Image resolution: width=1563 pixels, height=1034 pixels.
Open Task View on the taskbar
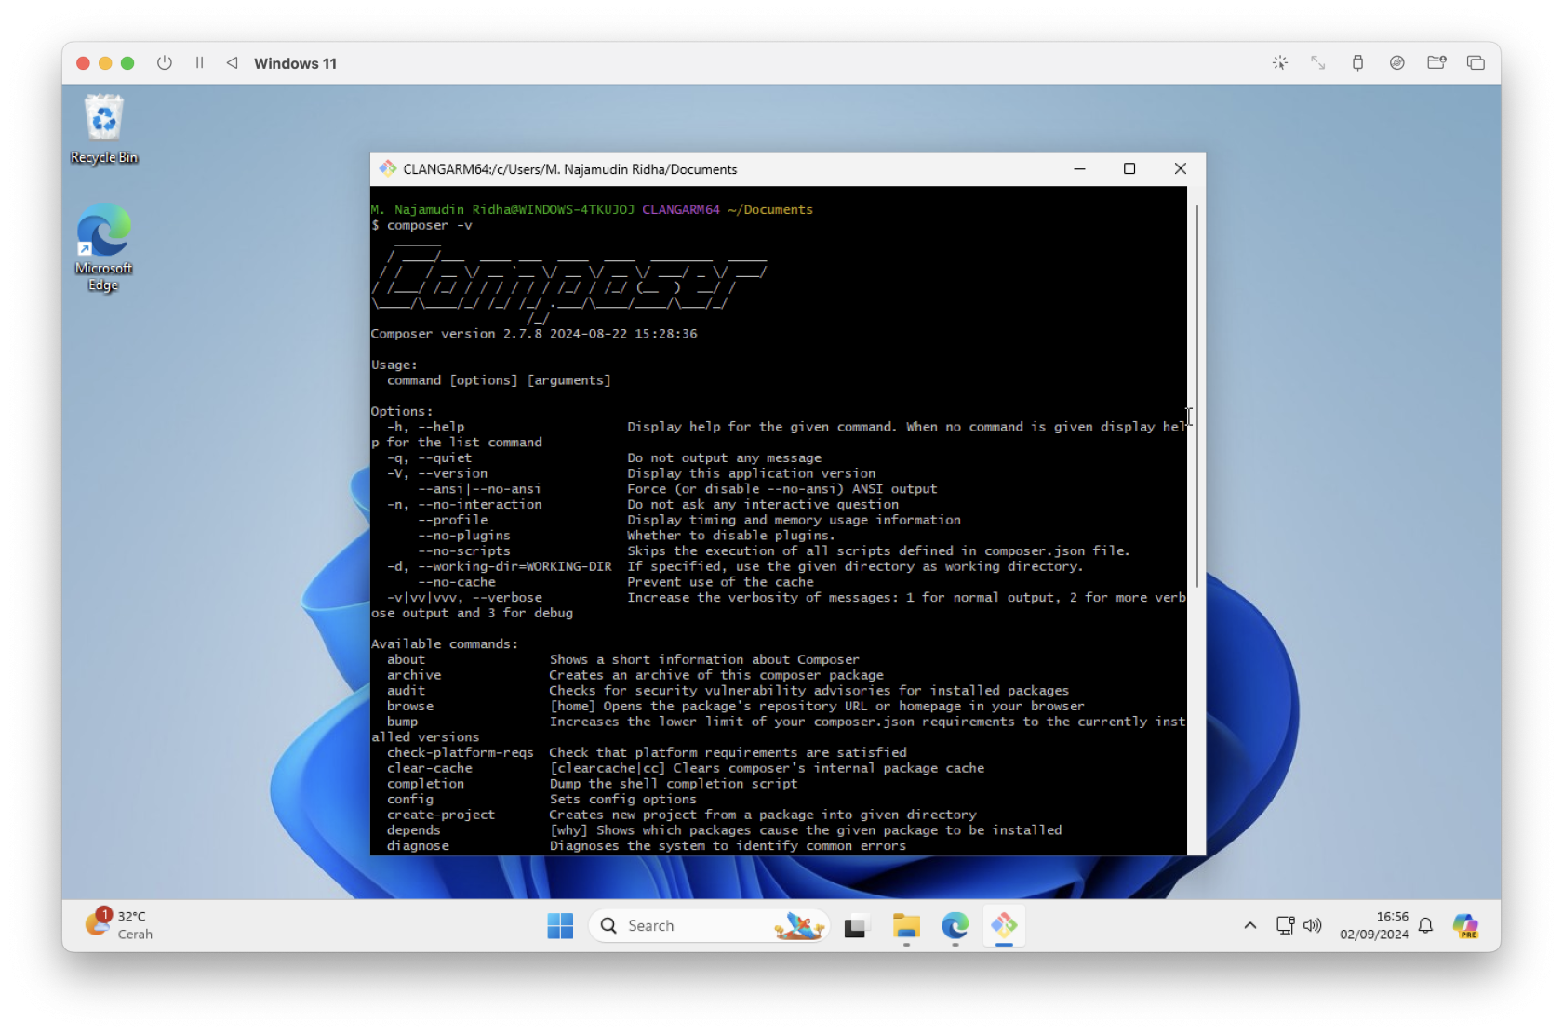(856, 926)
